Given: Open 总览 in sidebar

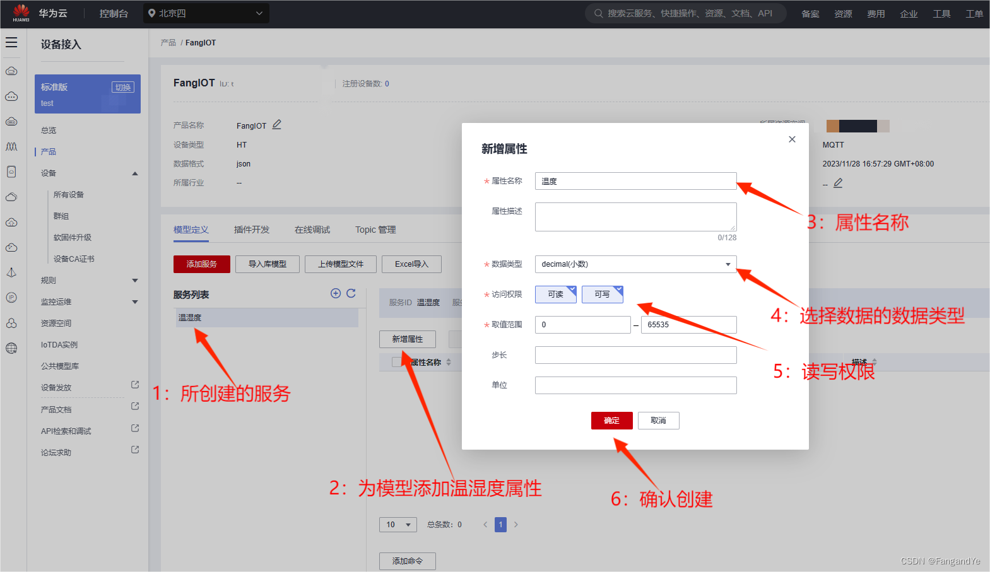Looking at the screenshot, I should pyautogui.click(x=49, y=131).
